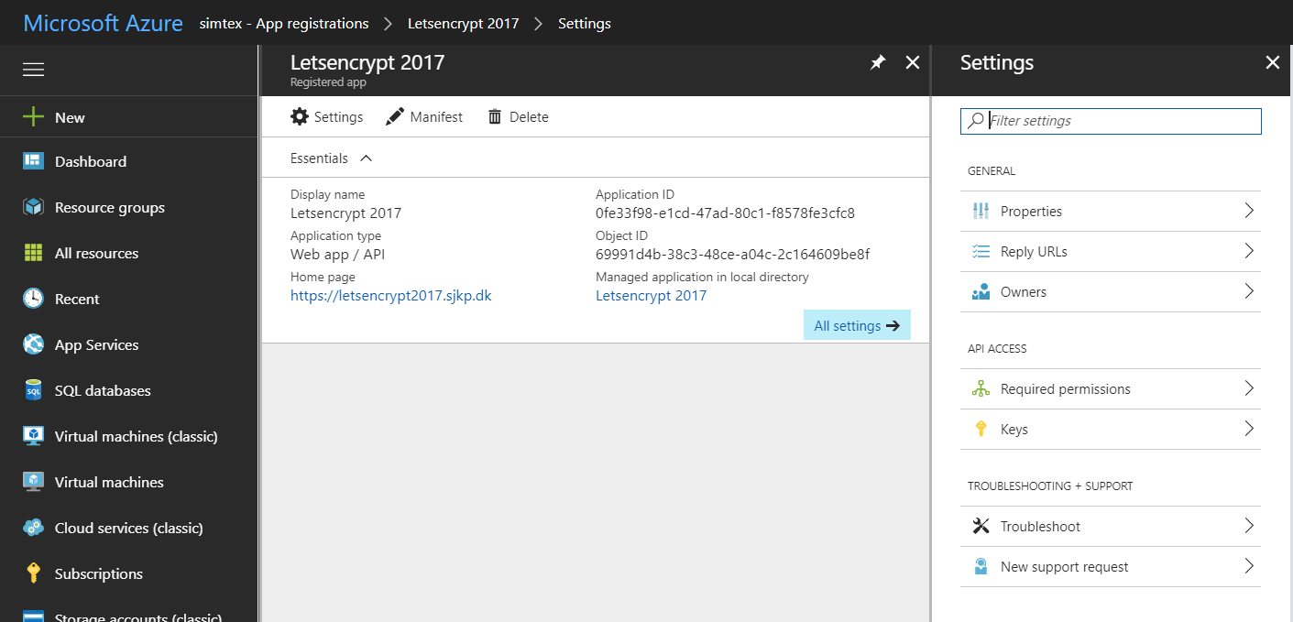Collapse the Essentials section

point(367,158)
